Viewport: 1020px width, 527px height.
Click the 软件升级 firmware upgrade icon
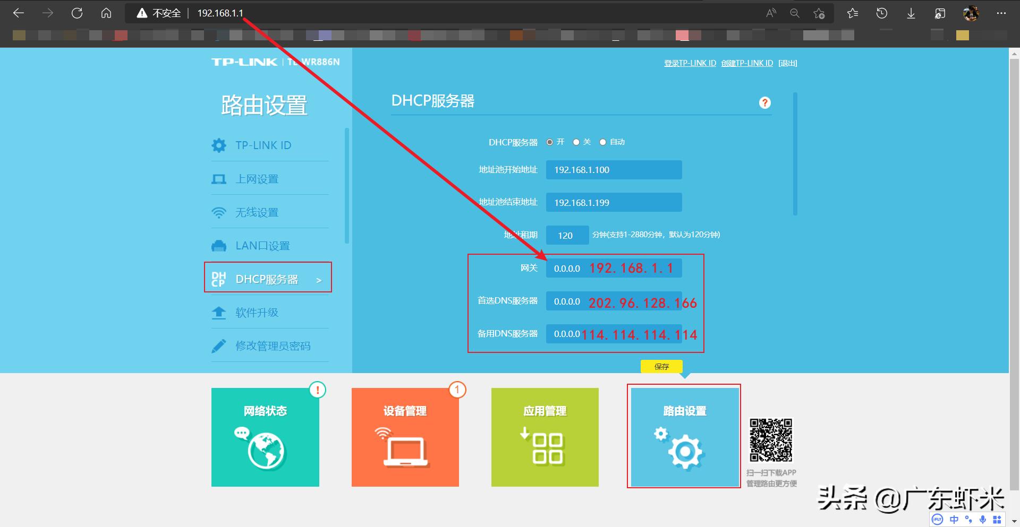pyautogui.click(x=219, y=313)
